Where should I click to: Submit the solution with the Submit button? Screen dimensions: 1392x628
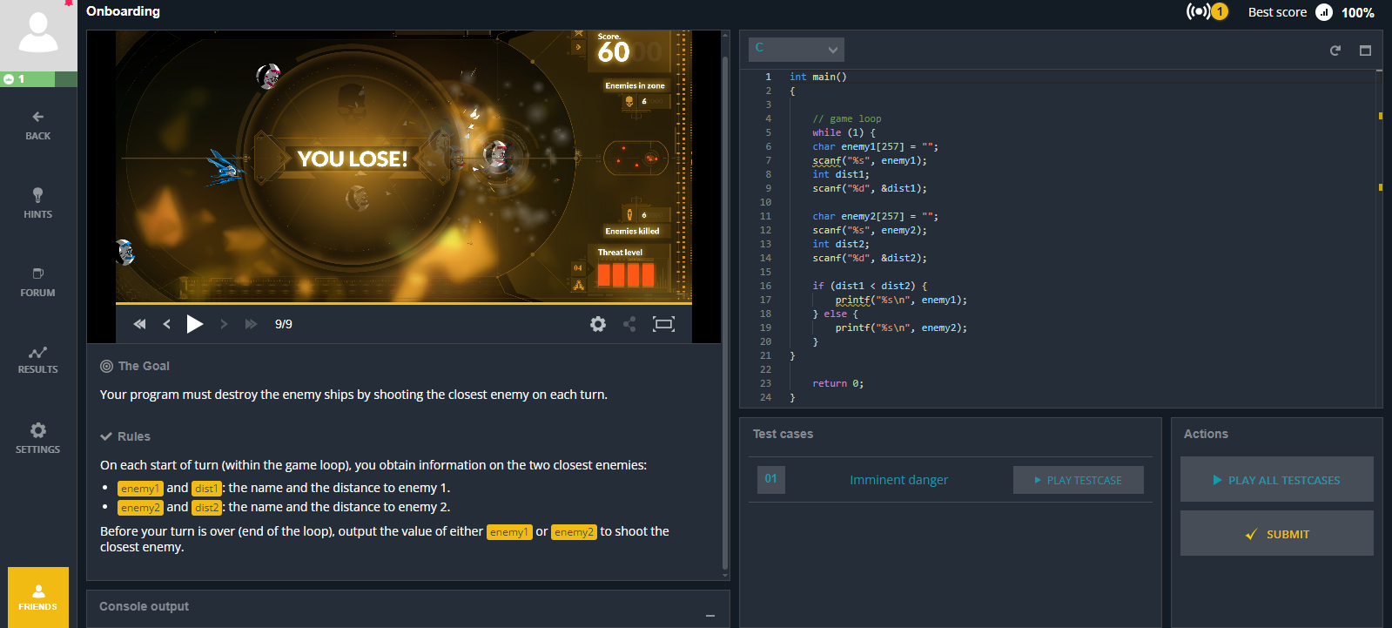[1276, 534]
